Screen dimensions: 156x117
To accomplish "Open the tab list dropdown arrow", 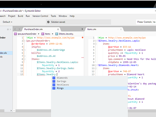I will [x=82, y=29].
